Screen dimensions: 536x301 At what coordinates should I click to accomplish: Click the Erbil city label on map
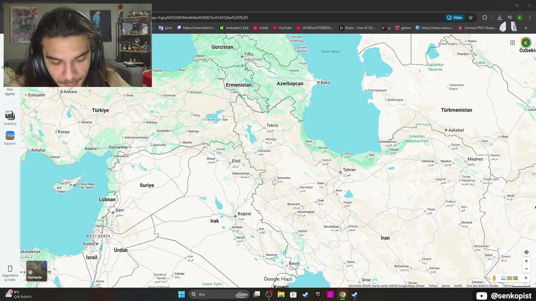pyautogui.click(x=236, y=161)
